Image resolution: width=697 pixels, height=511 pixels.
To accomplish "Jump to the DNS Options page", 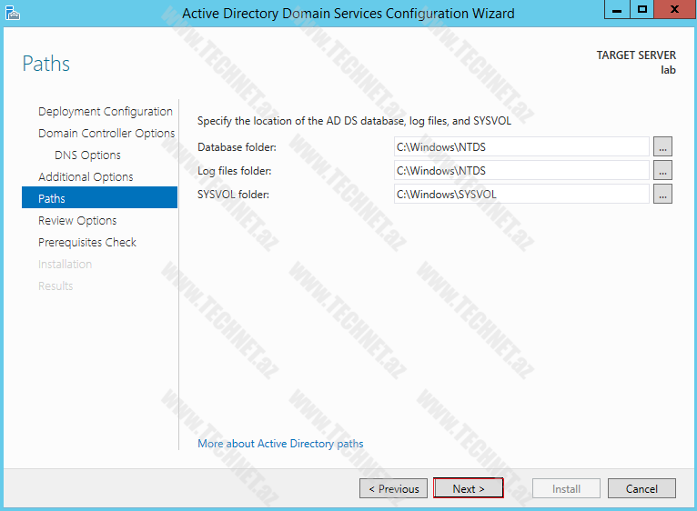I will coord(87,155).
